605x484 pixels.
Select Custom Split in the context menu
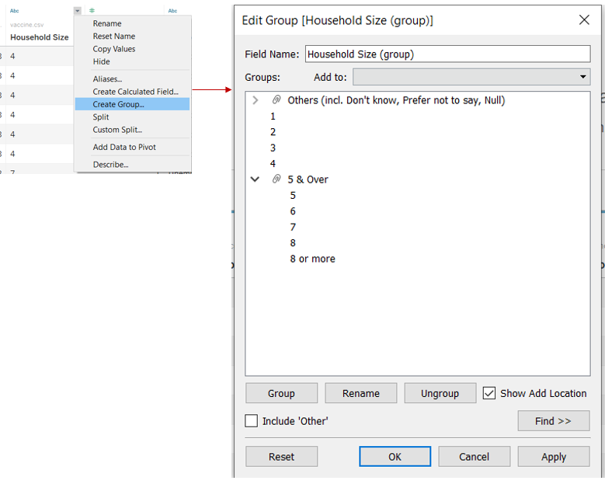tap(117, 130)
